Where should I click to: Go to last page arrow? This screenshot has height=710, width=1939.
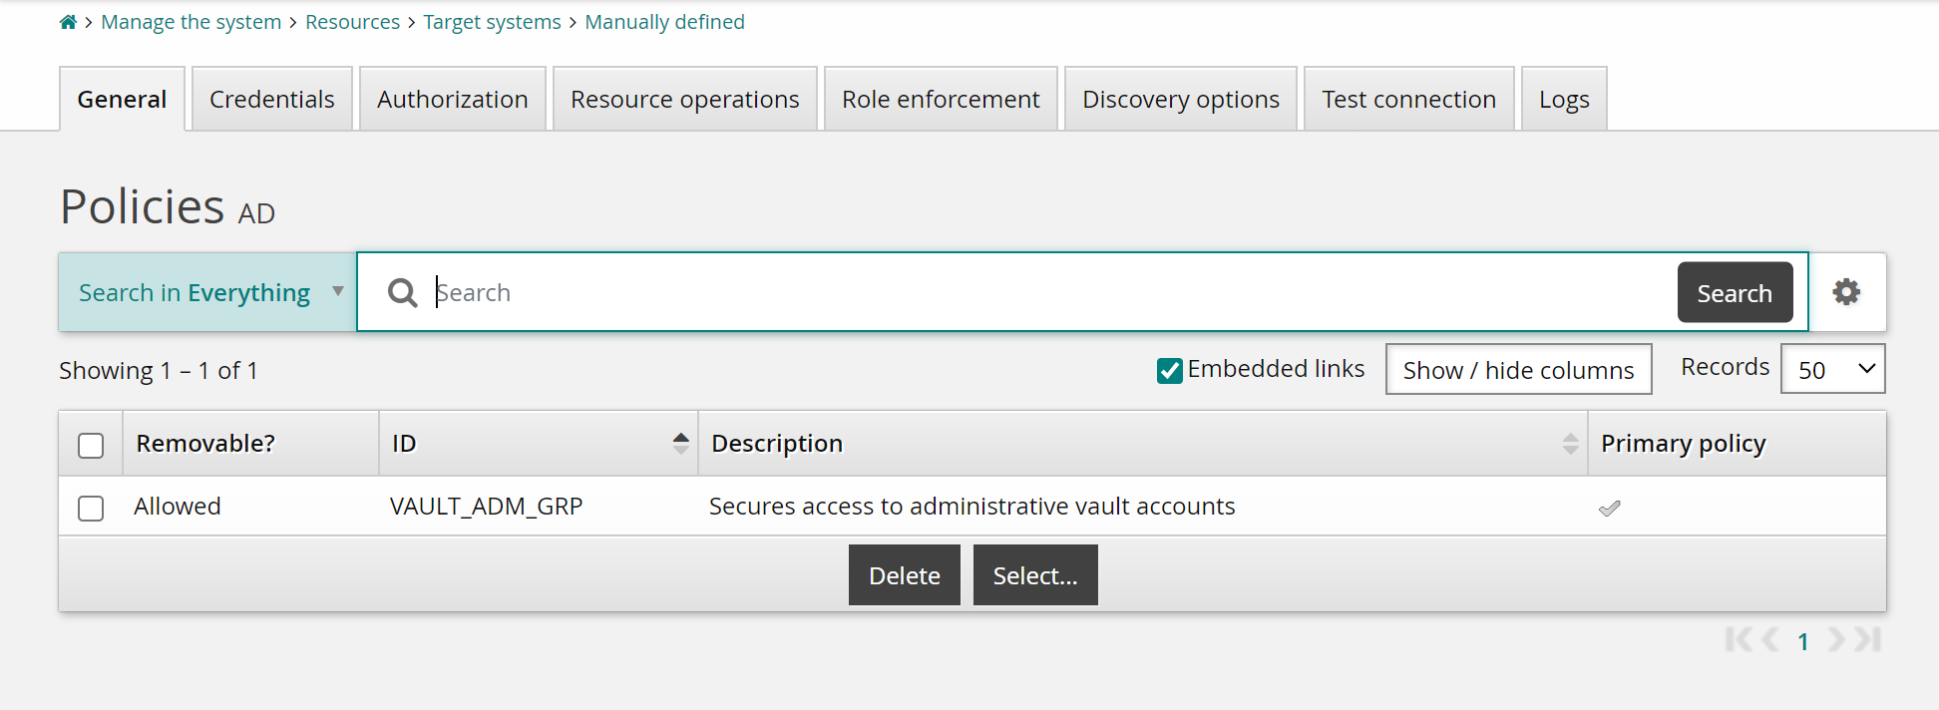click(1869, 640)
